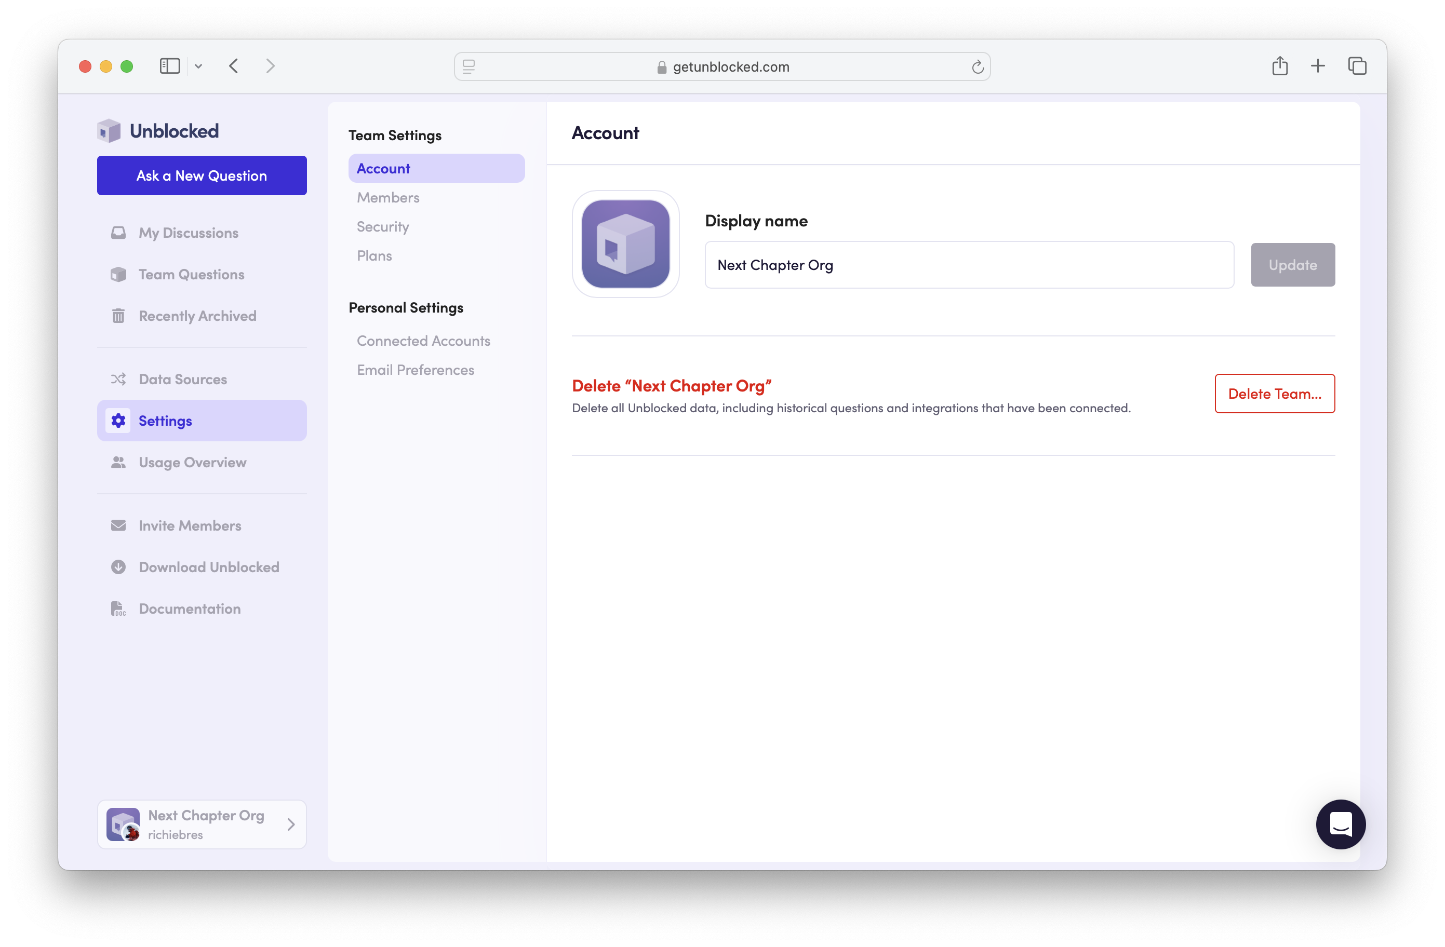This screenshot has width=1445, height=947.
Task: Go back with Safari back arrow
Action: [234, 66]
